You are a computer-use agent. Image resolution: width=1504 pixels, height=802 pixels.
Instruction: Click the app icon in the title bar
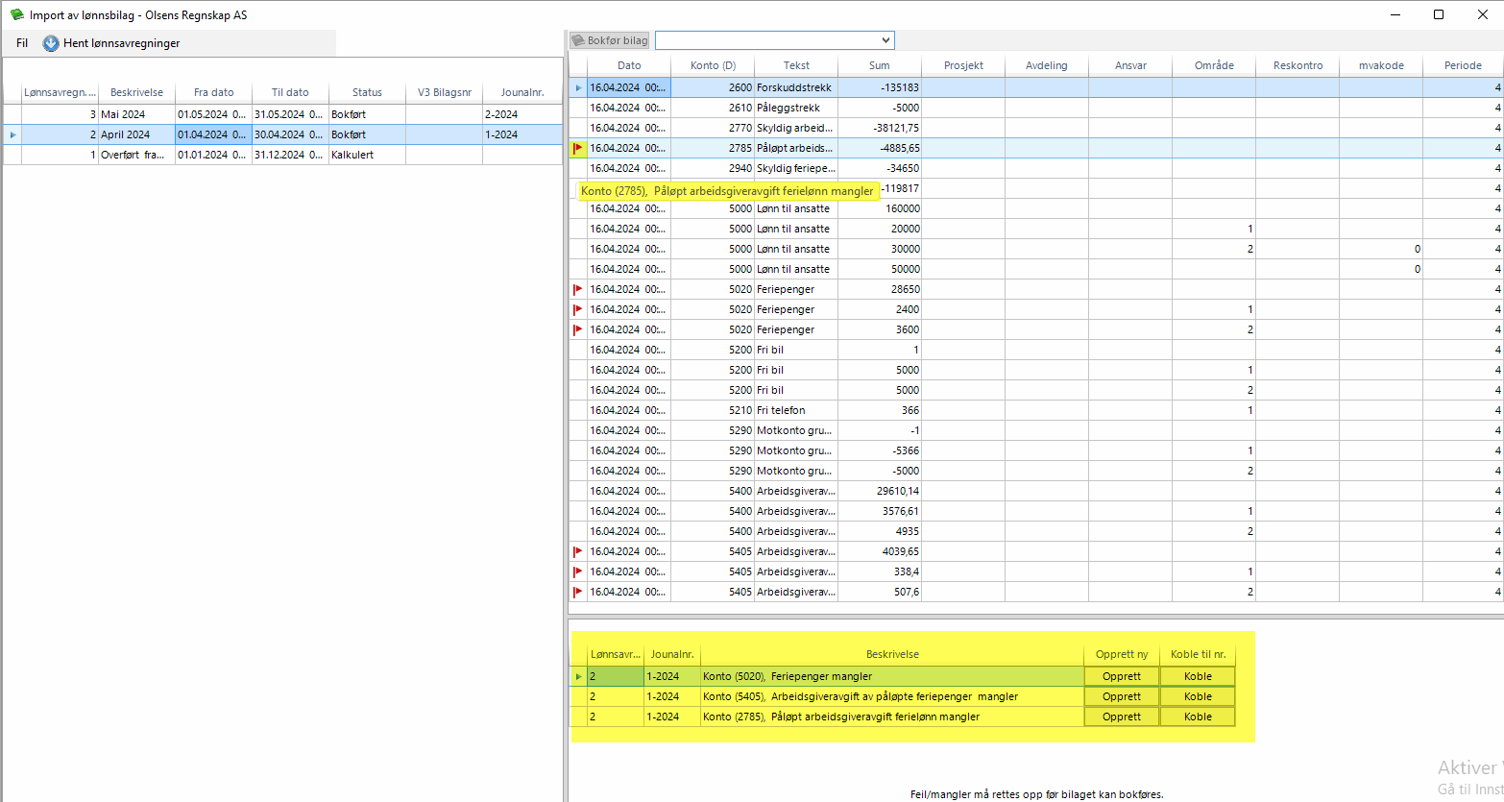pyautogui.click(x=16, y=14)
